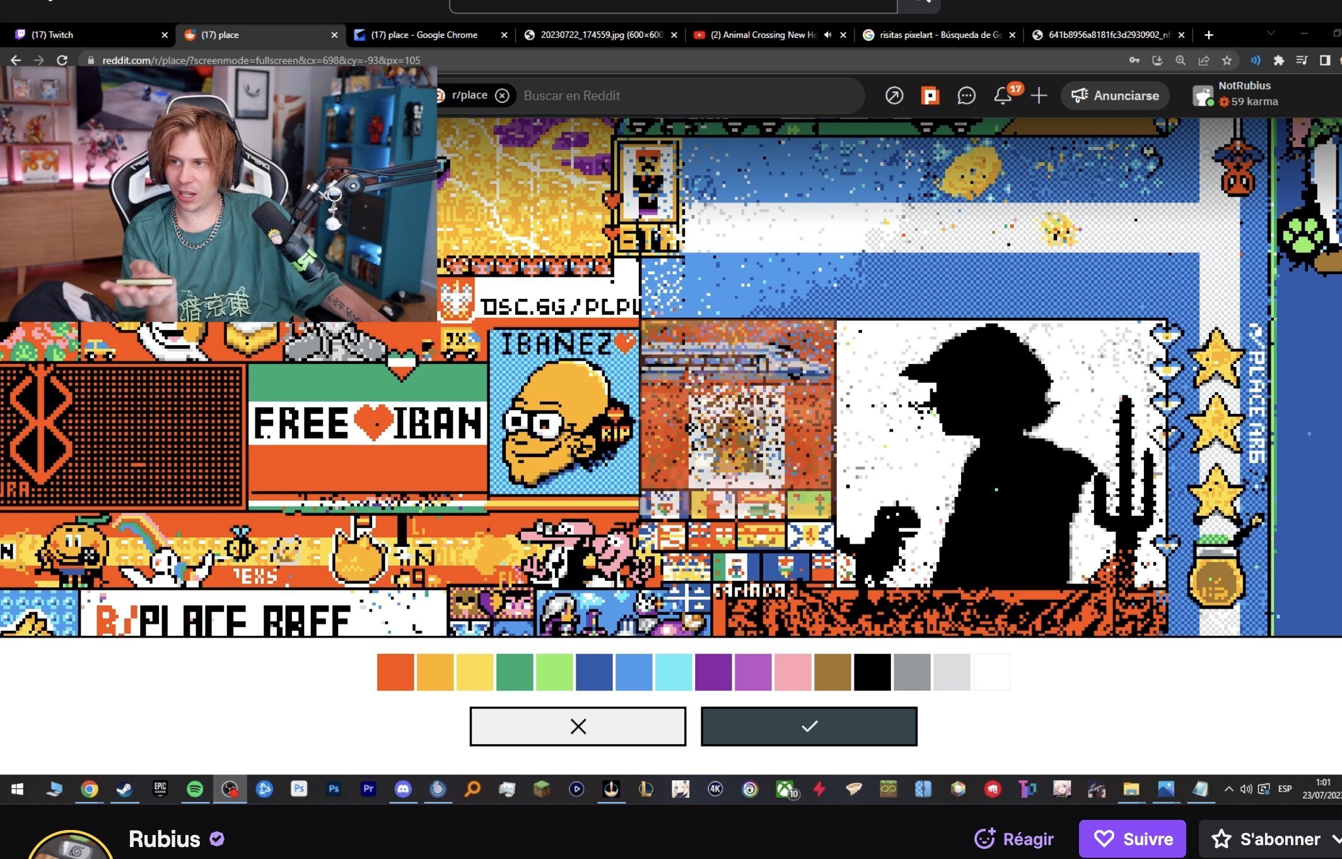This screenshot has width=1342, height=859.
Task: Clear the r/place search scope chip
Action: click(502, 95)
